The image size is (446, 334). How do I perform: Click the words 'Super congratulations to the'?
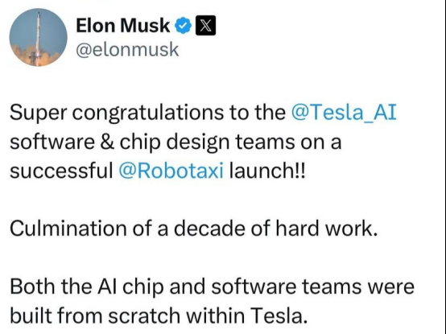[148, 113]
